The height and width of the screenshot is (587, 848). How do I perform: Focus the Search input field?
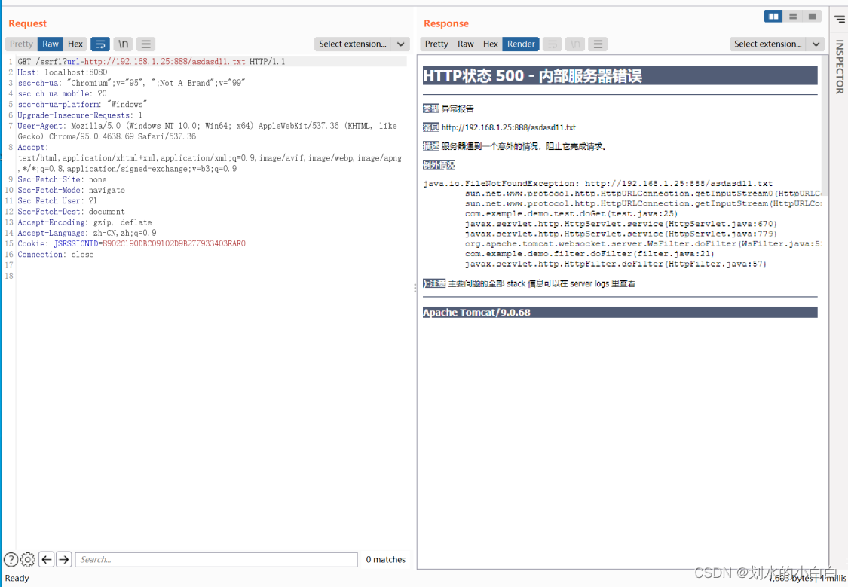point(216,559)
